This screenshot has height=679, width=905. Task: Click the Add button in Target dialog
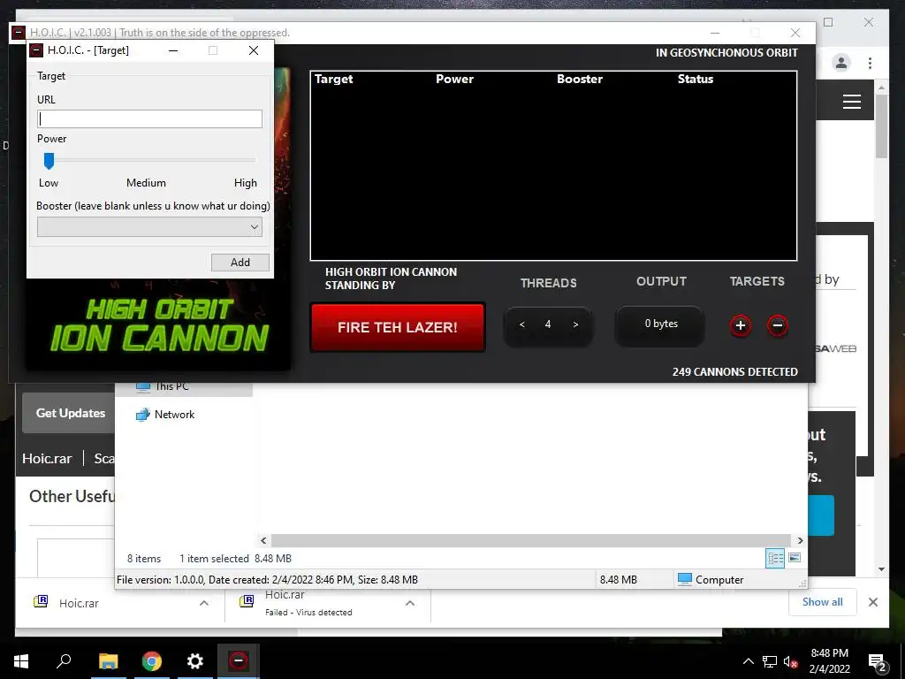click(240, 262)
